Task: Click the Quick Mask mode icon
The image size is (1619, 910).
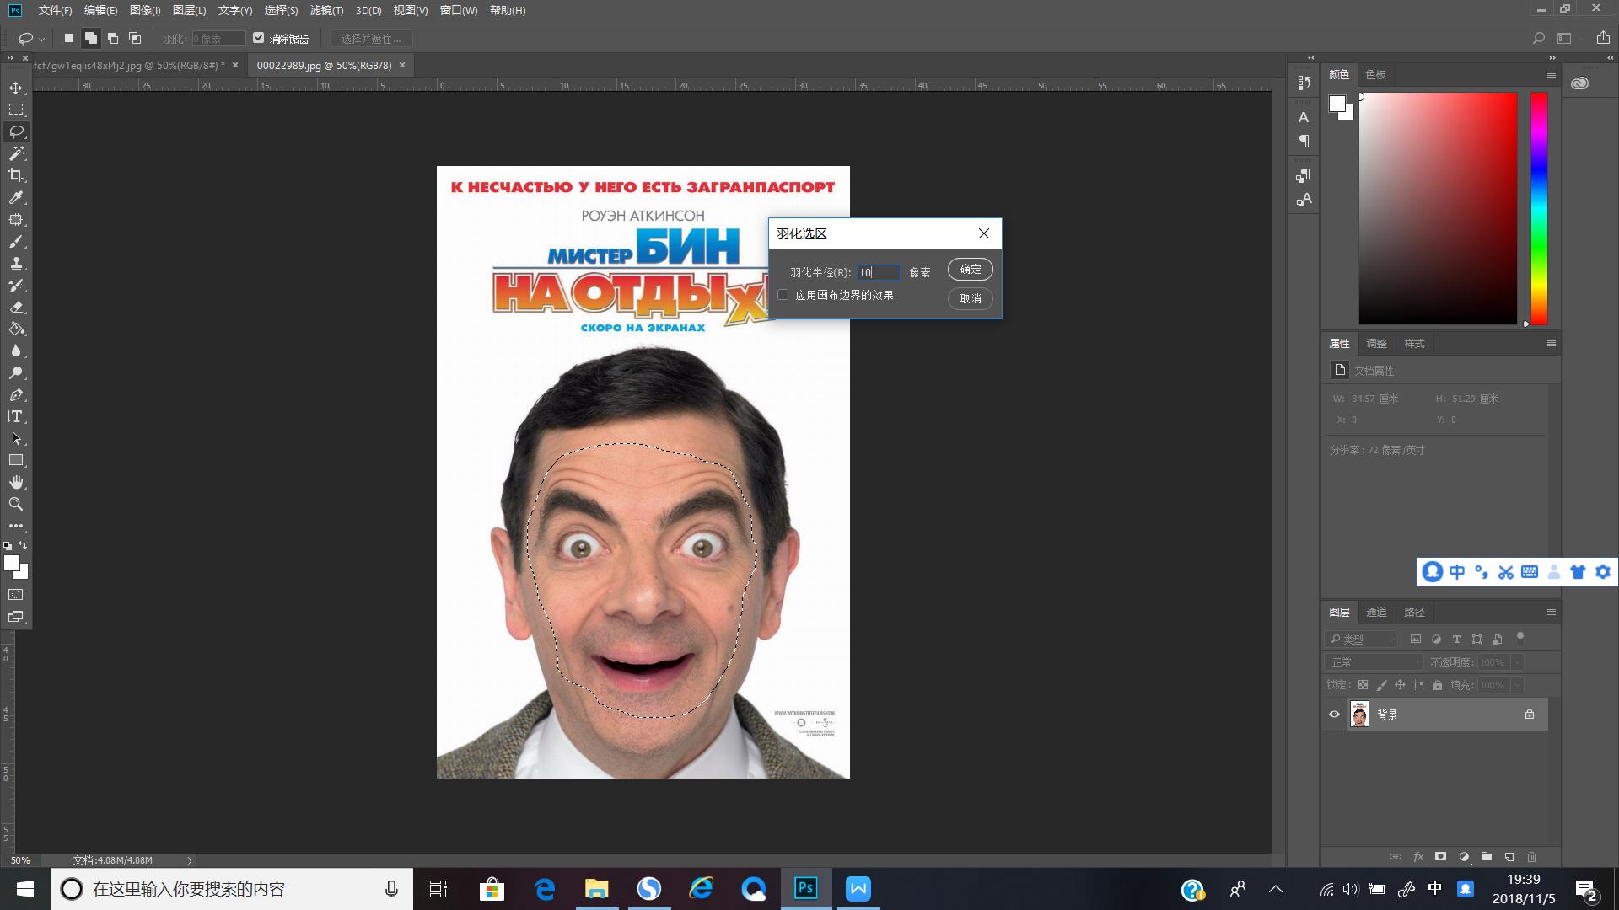Action: pyautogui.click(x=16, y=595)
